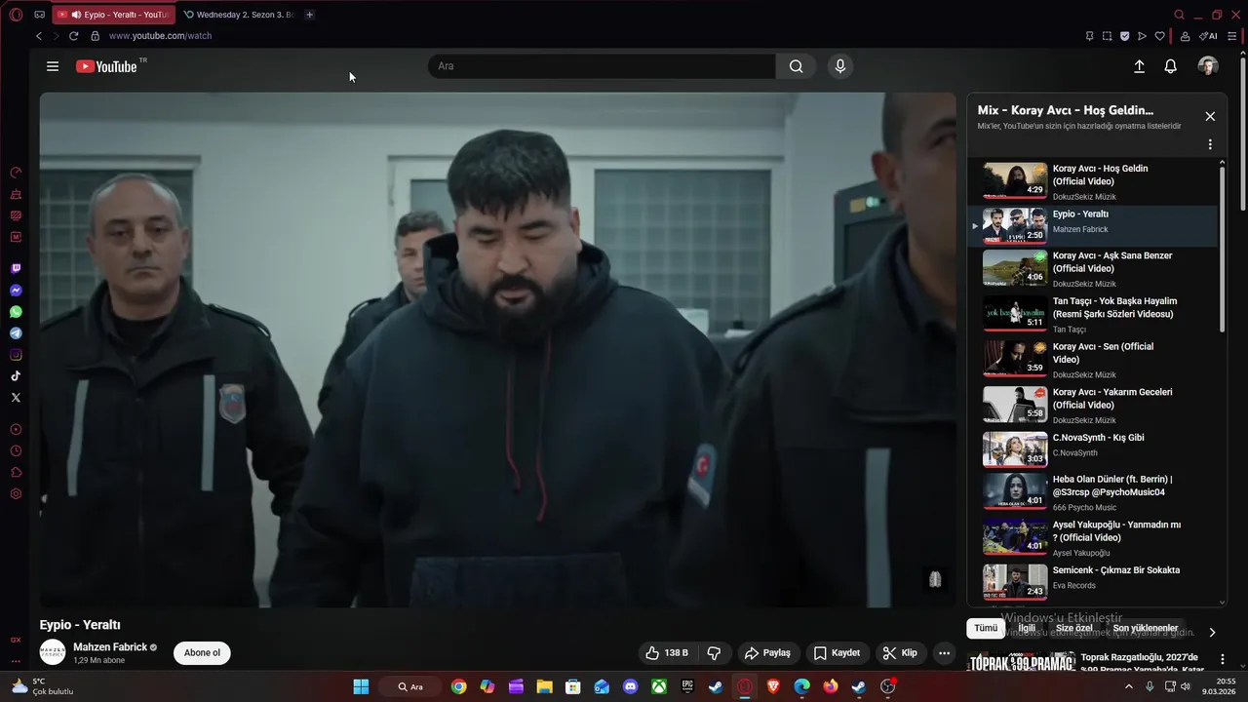Viewport: 1248px width, 702px height.
Task: Subscribe using the Abone ol button
Action: (x=202, y=653)
